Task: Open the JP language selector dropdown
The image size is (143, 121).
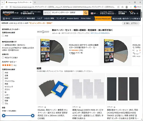Action: tap(94, 13)
